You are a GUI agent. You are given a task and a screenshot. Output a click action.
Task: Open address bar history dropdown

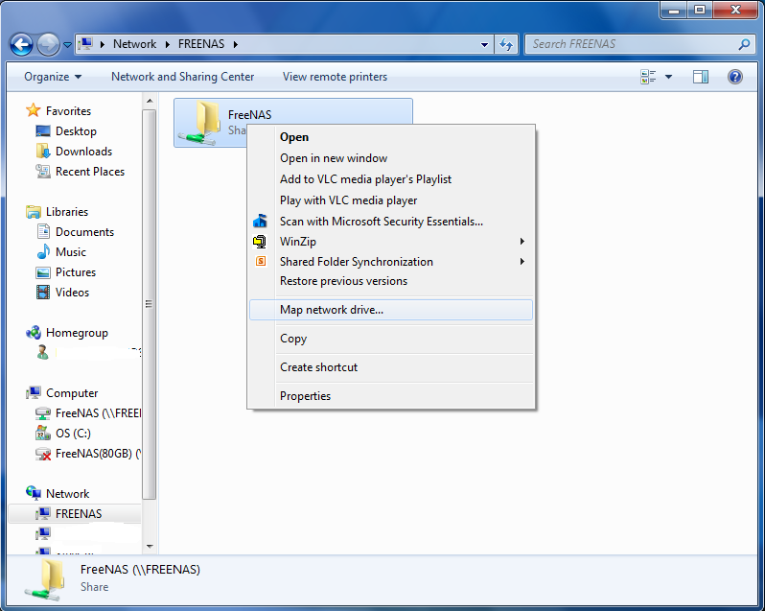484,44
